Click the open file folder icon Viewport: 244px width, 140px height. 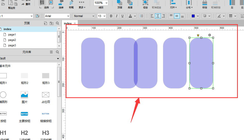pyautogui.click(x=3, y=4)
